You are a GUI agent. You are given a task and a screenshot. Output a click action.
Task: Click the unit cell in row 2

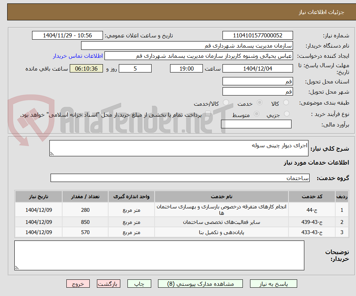[132, 222]
